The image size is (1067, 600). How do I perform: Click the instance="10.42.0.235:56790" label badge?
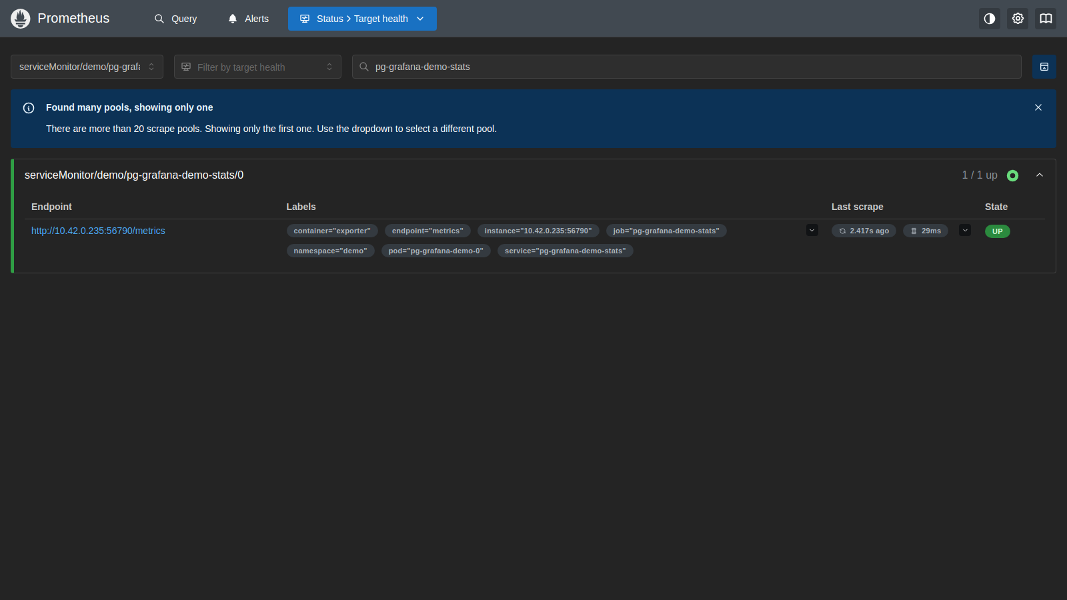pos(538,231)
